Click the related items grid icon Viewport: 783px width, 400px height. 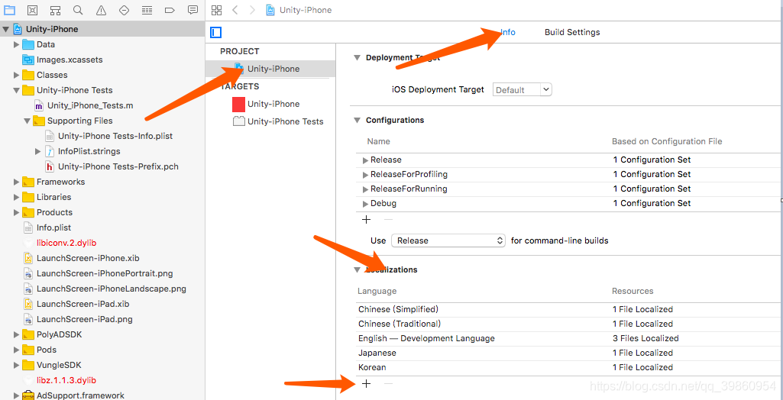click(x=216, y=10)
